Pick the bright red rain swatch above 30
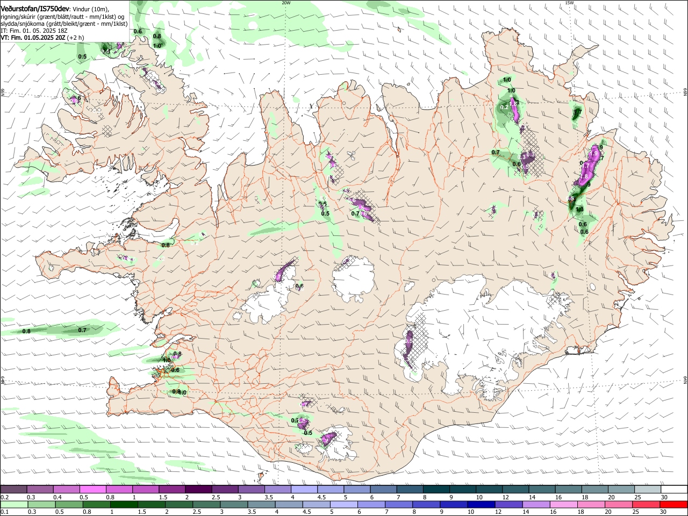This screenshot has height=516, width=688. pos(673,505)
